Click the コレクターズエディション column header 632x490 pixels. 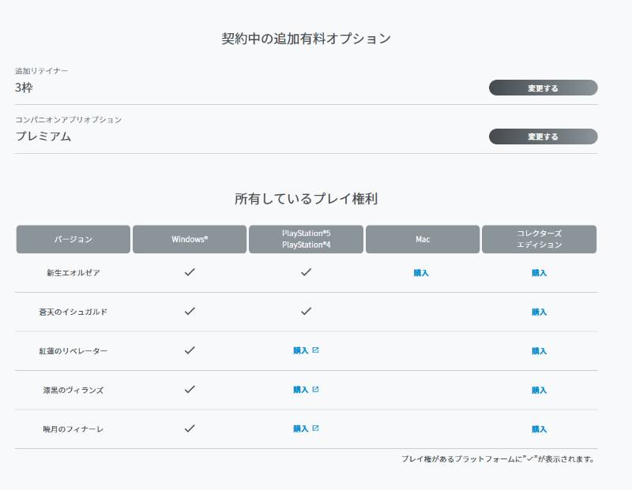[540, 239]
